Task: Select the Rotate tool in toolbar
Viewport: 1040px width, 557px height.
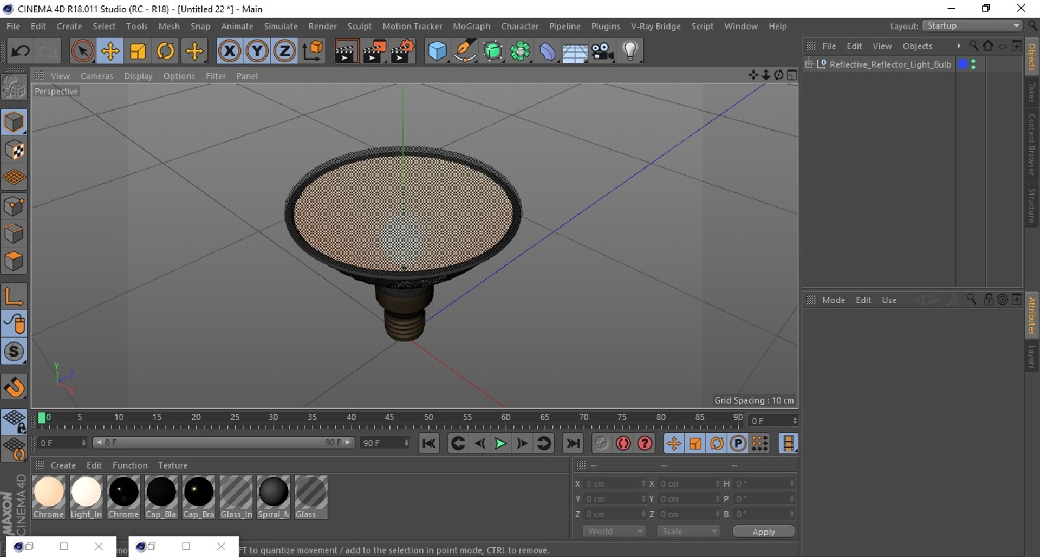Action: pos(165,51)
